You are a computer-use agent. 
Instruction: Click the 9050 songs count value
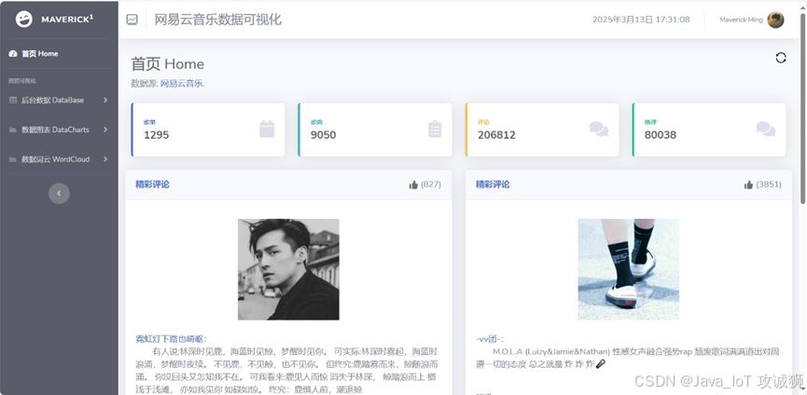(x=323, y=135)
